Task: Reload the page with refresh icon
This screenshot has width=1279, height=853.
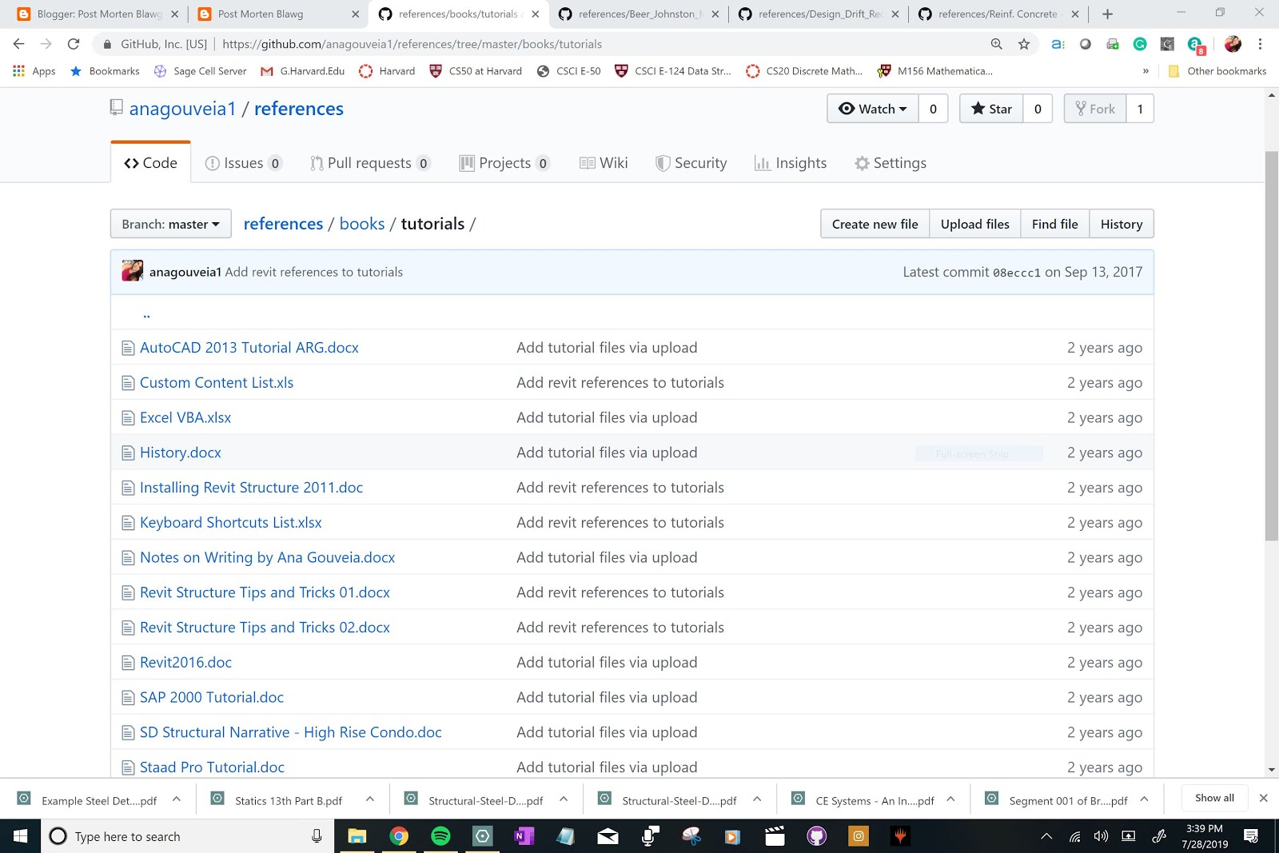Action: 74,44
